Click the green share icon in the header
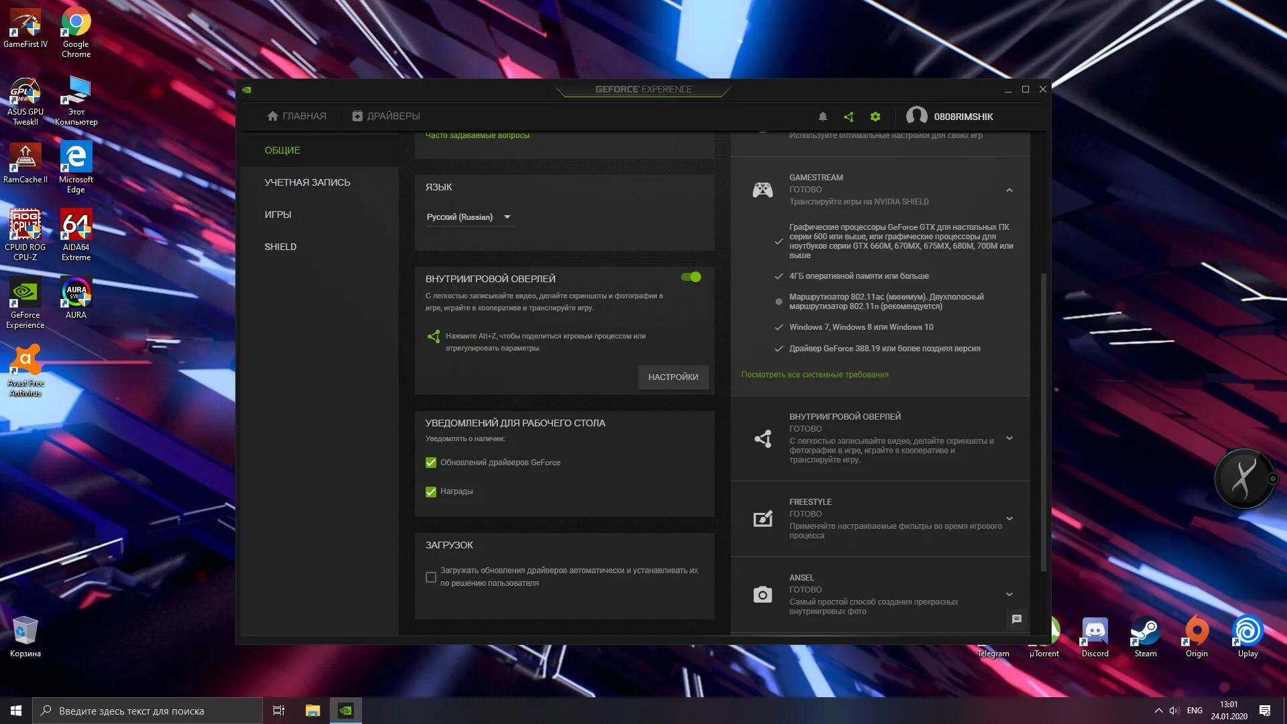The height and width of the screenshot is (724, 1287). click(x=849, y=117)
